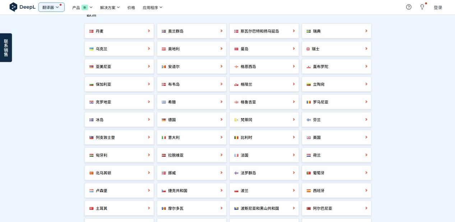Select the 布韦岛 country card

[x=192, y=84]
